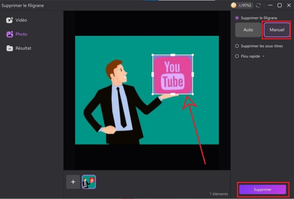Click the bottom-right corner handle of selection

[193, 94]
